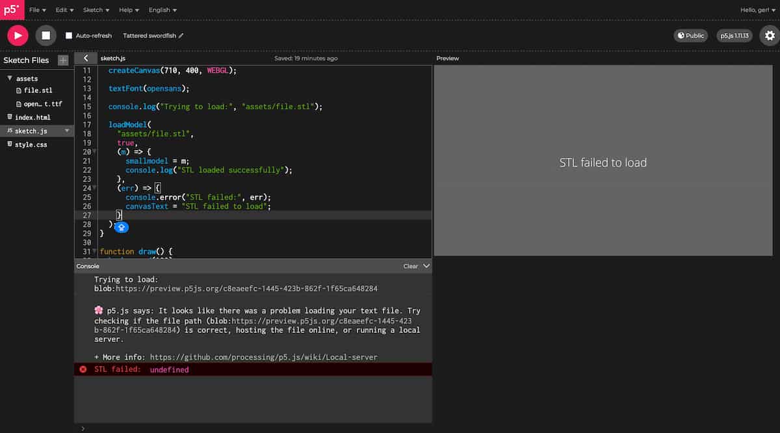Click the pencil icon to rename Tattered swordfish

(181, 36)
